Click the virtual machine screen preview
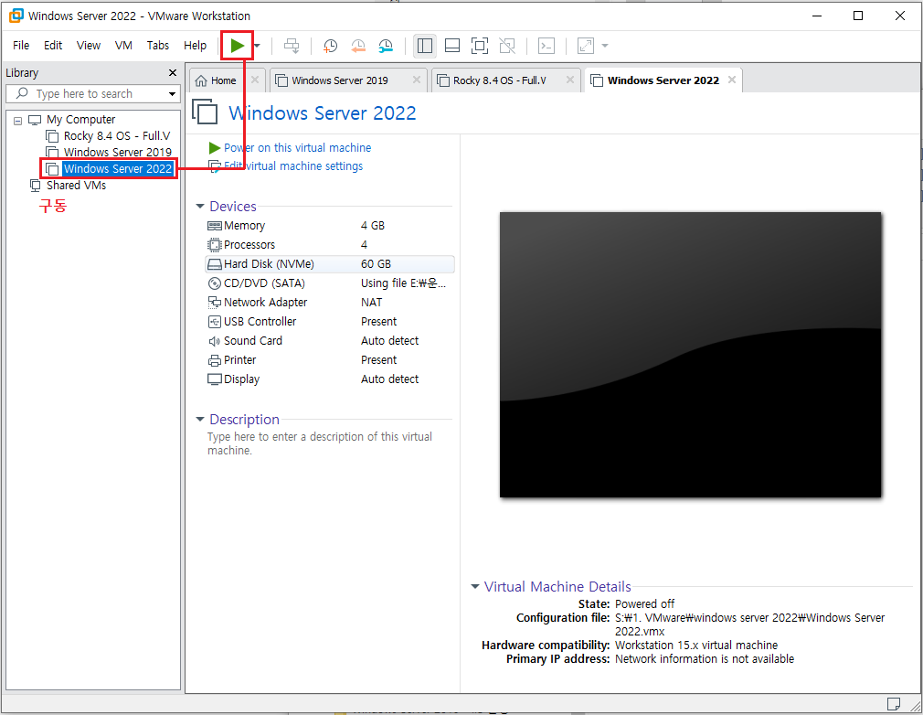 (x=690, y=355)
